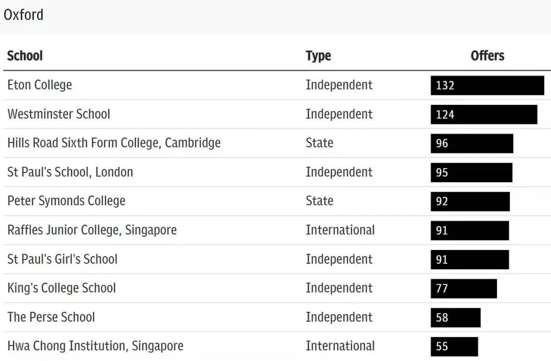Viewport: 551px width, 361px height.
Task: Click the State type for Peter Symonds College
Action: coord(319,201)
